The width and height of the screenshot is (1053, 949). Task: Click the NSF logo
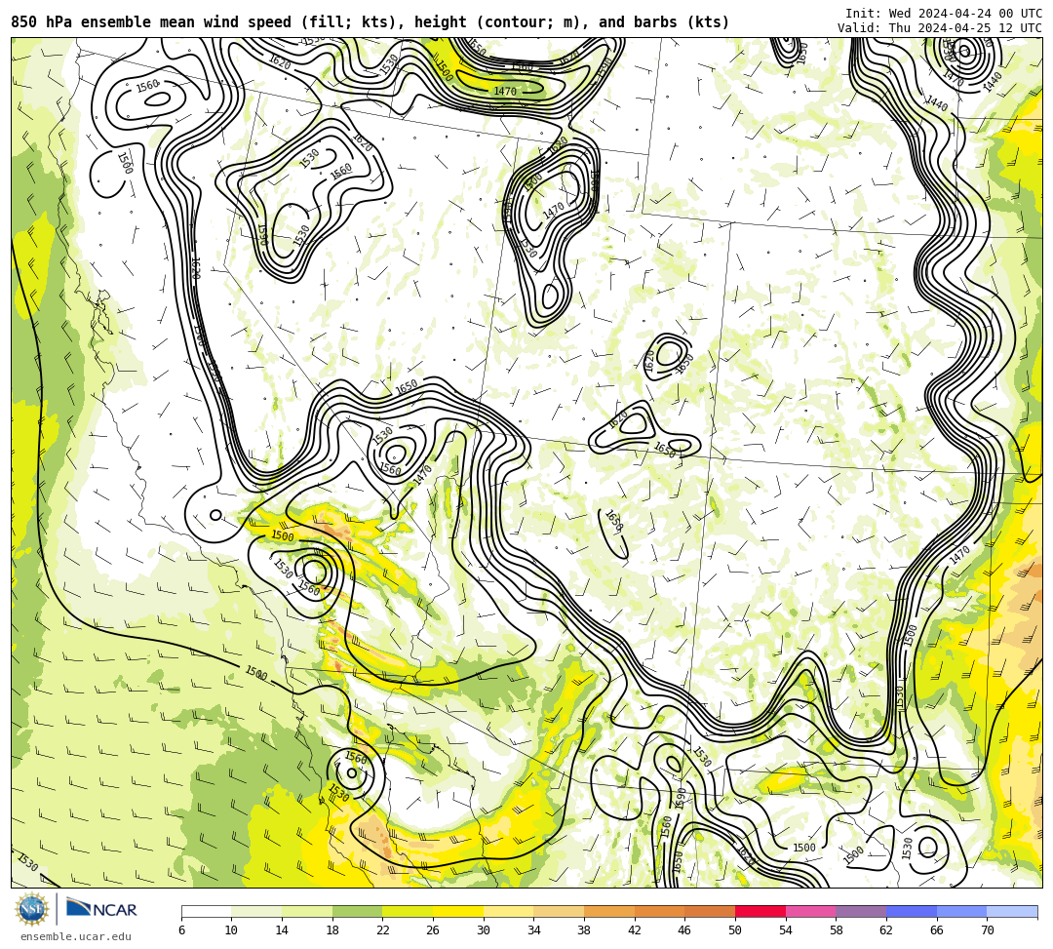31,909
